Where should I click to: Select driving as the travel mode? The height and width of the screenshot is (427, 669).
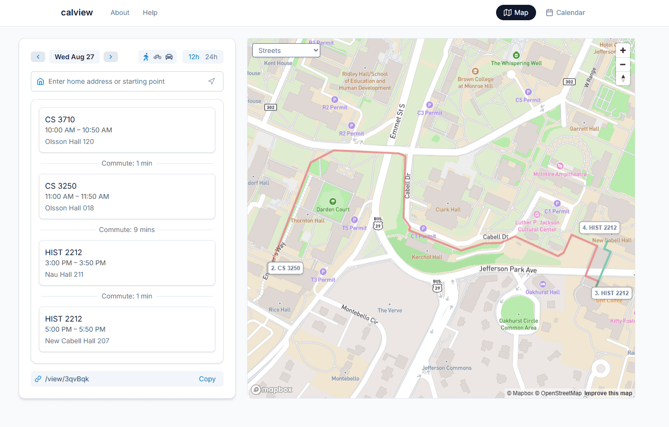coord(169,57)
